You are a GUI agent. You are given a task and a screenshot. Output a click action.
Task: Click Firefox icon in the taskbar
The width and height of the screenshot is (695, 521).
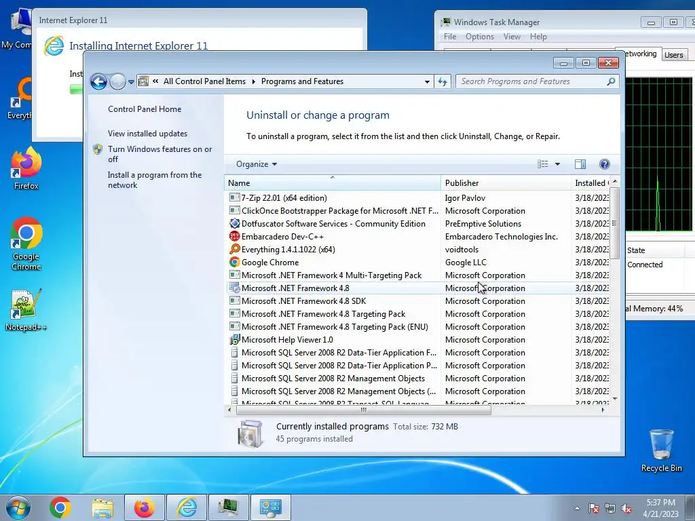145,507
